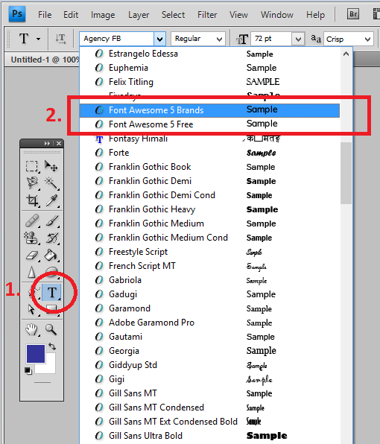Select the Paint Bucket tool

pyautogui.click(x=51, y=255)
